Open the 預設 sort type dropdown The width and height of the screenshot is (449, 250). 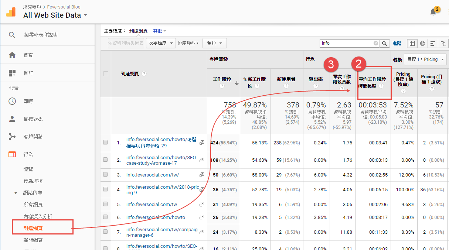[214, 43]
